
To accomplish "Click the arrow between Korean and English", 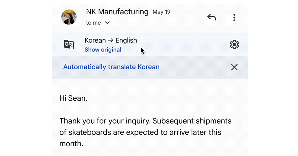I will (x=111, y=41).
